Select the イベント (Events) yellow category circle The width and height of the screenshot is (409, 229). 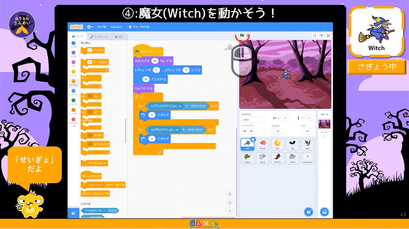point(73,72)
